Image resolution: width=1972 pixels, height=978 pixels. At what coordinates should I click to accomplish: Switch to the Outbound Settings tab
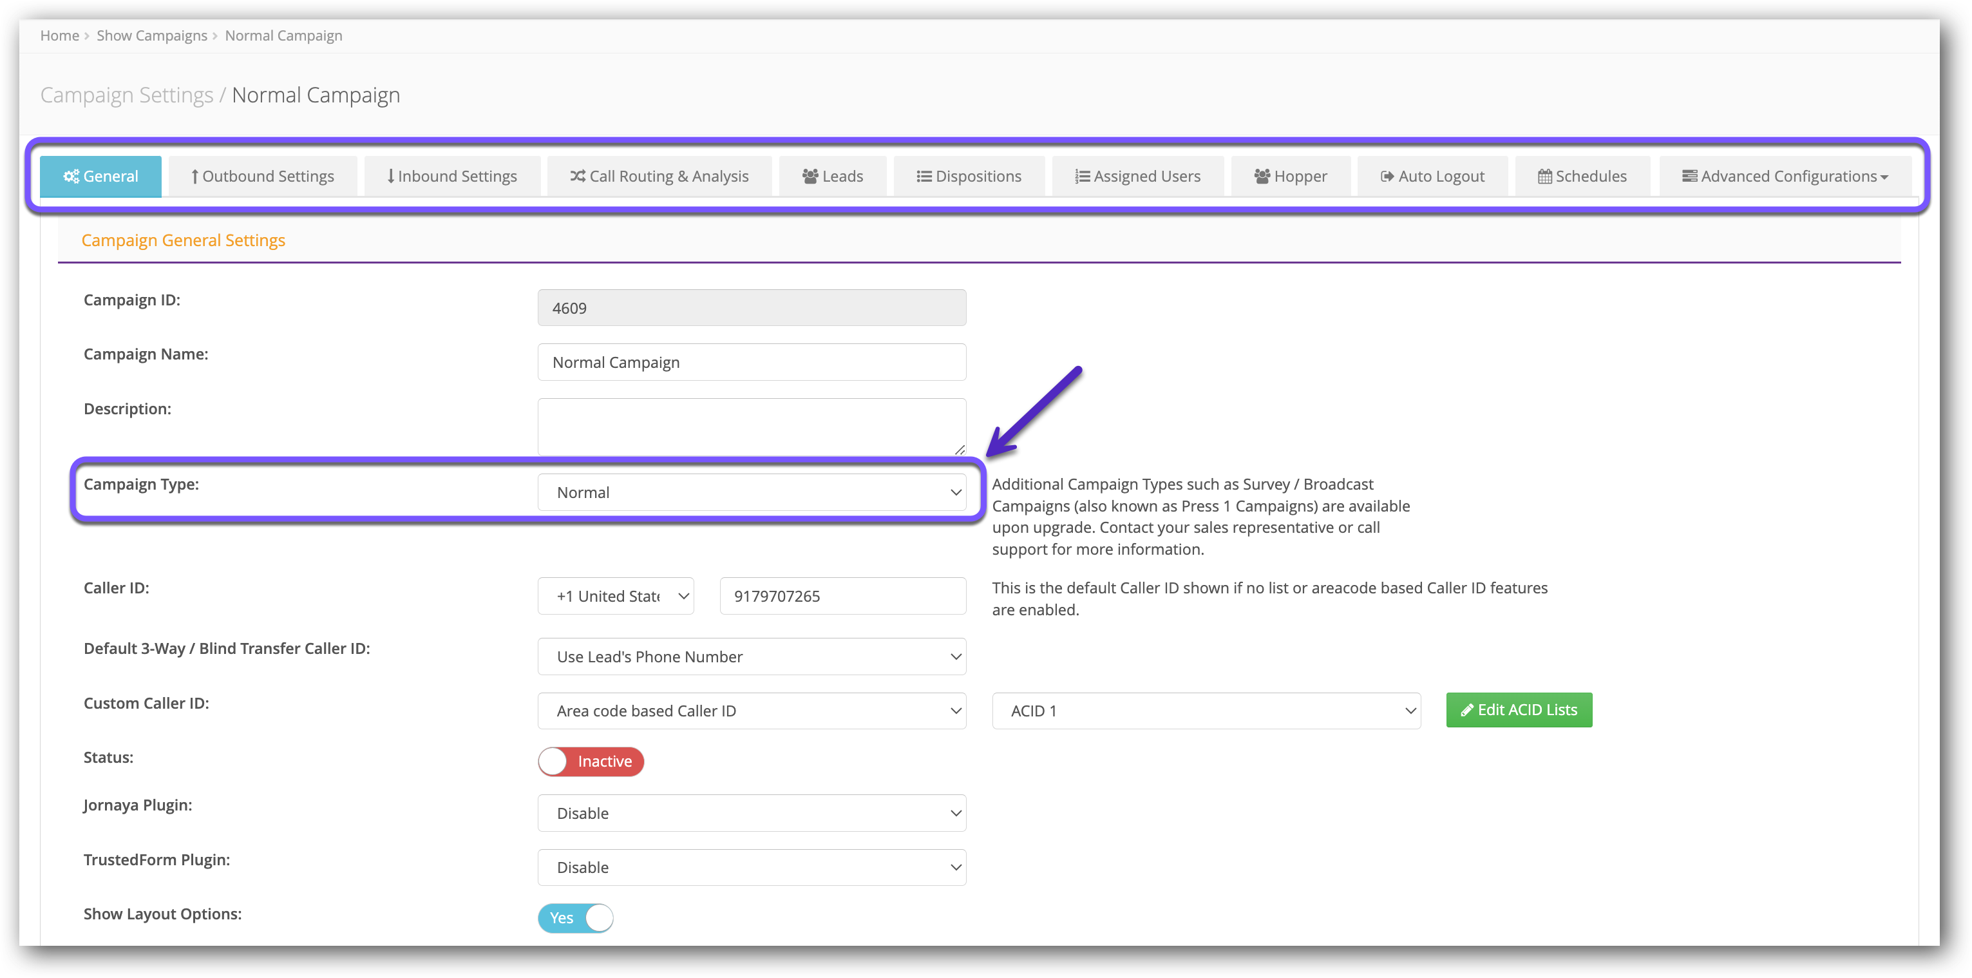click(263, 176)
